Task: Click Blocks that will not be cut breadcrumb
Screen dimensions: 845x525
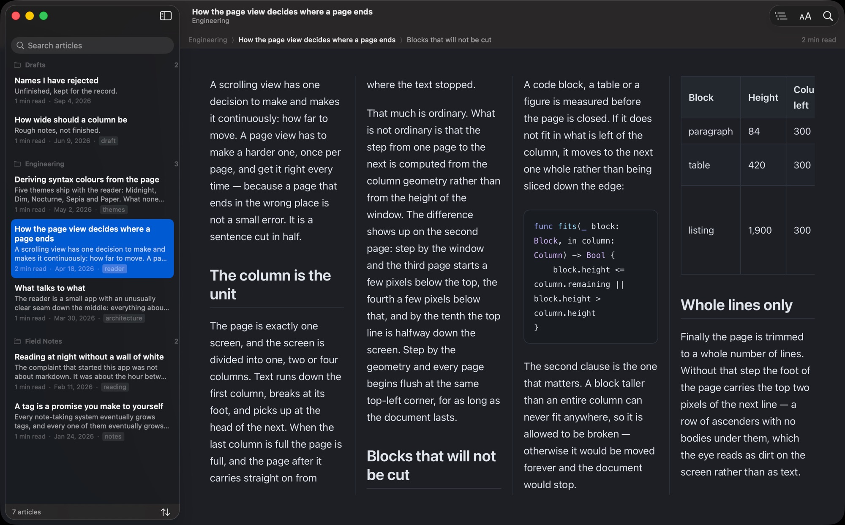Action: tap(449, 40)
